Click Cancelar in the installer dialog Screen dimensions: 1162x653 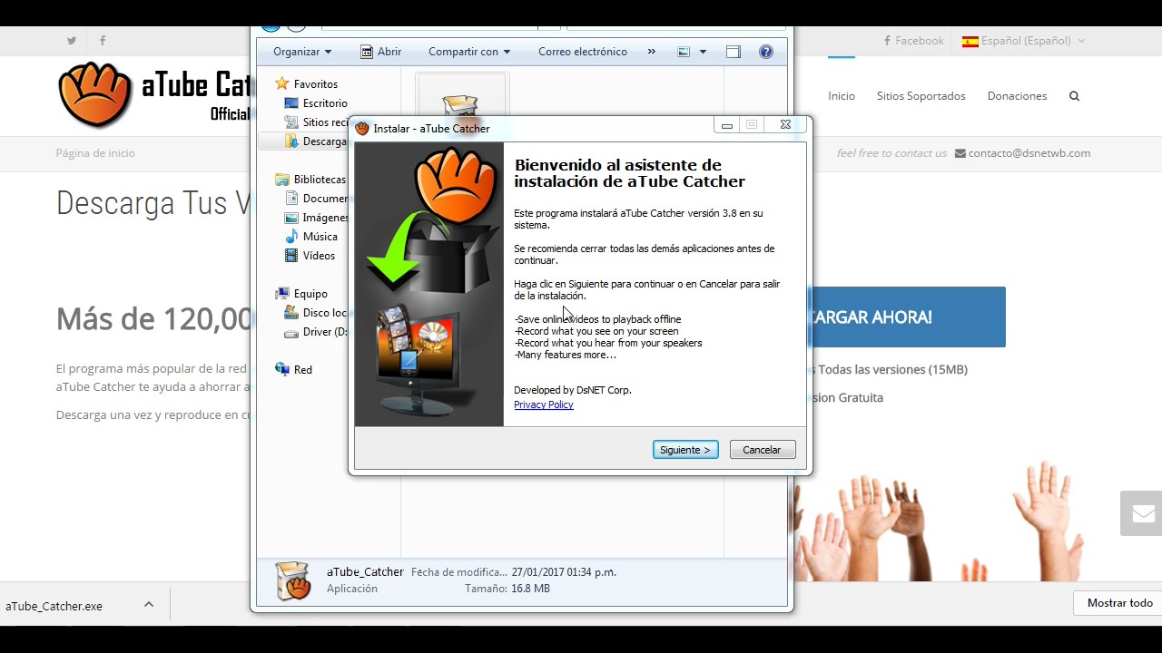tap(762, 450)
